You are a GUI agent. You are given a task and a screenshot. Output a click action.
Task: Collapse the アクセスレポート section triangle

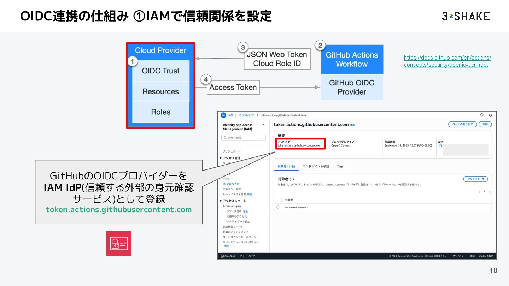[x=221, y=201]
